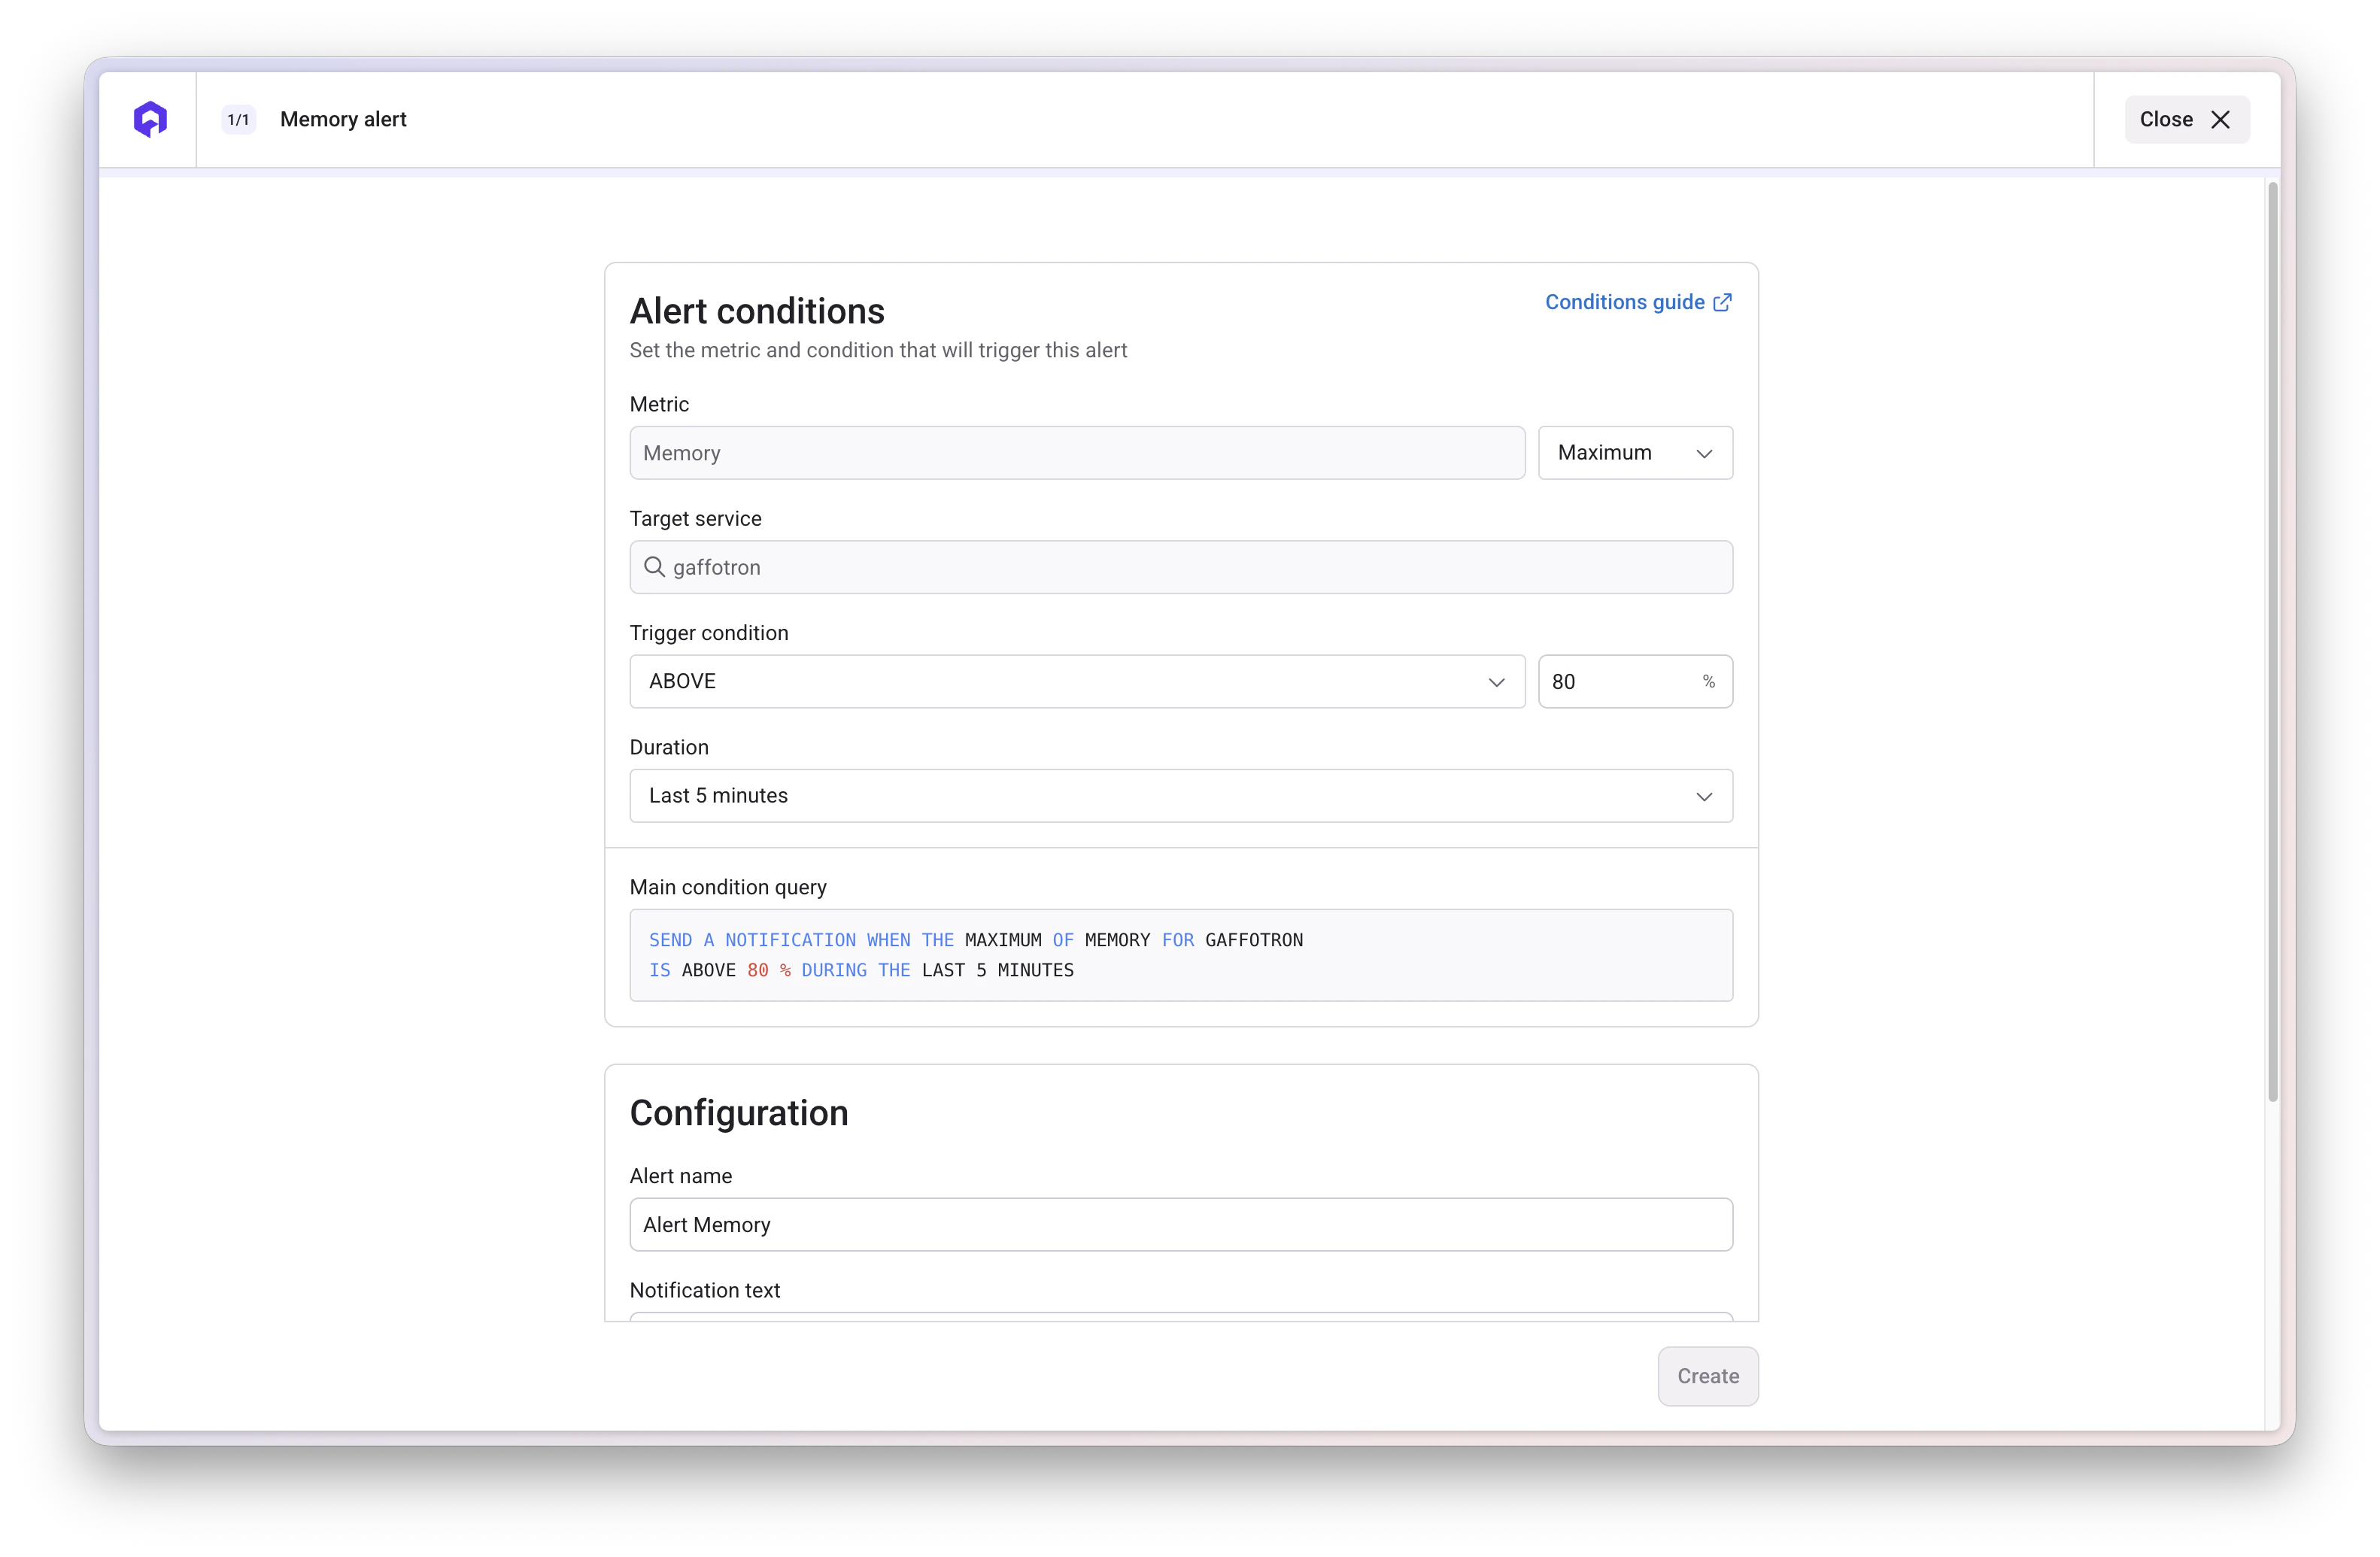Viewport: 2380px width, 1557px height.
Task: Open the ABOVE trigger condition dropdown
Action: coord(1077,681)
